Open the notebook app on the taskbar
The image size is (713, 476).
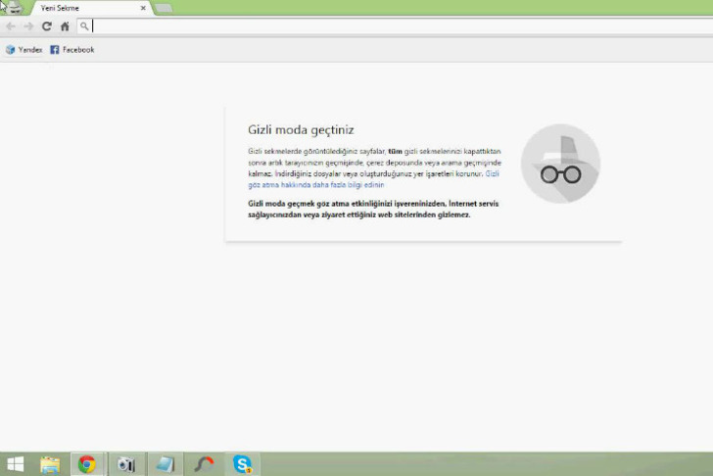166,464
